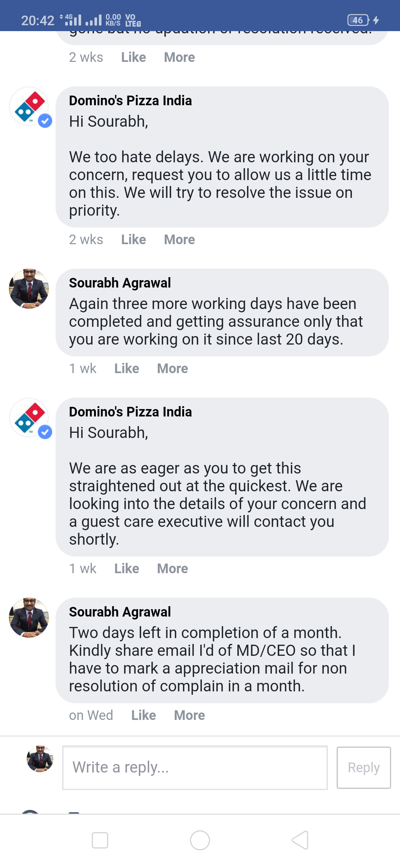Open More menu on the topmost truncated comment

coord(179,57)
